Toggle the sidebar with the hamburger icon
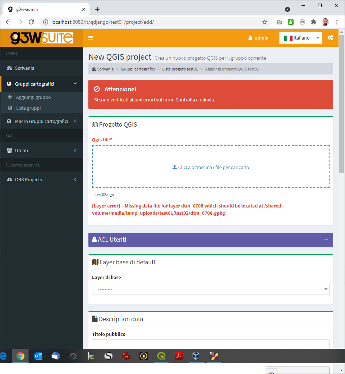The image size is (345, 374). click(90, 37)
